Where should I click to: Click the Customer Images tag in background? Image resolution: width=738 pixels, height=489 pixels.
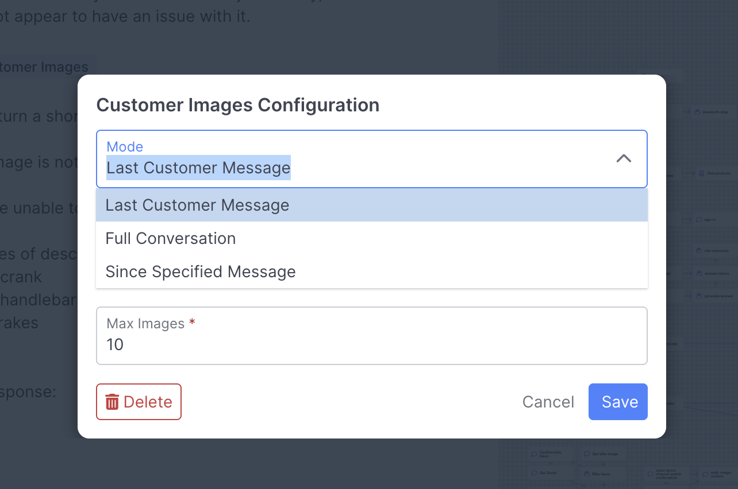46,67
